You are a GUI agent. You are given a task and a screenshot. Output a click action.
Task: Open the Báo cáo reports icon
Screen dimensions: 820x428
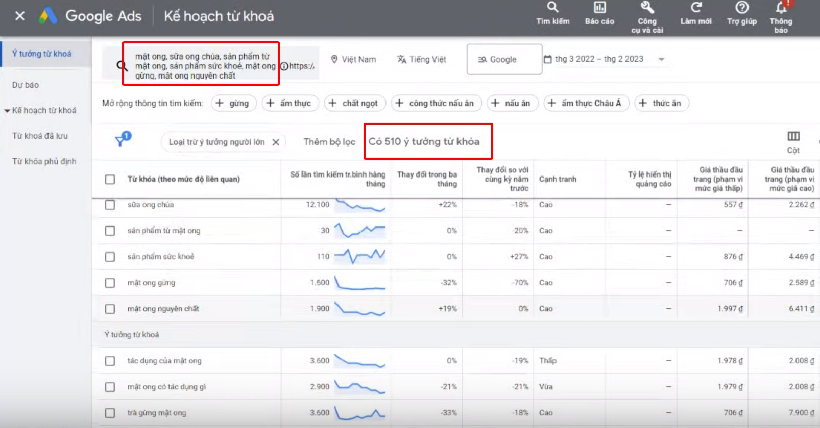click(x=599, y=8)
